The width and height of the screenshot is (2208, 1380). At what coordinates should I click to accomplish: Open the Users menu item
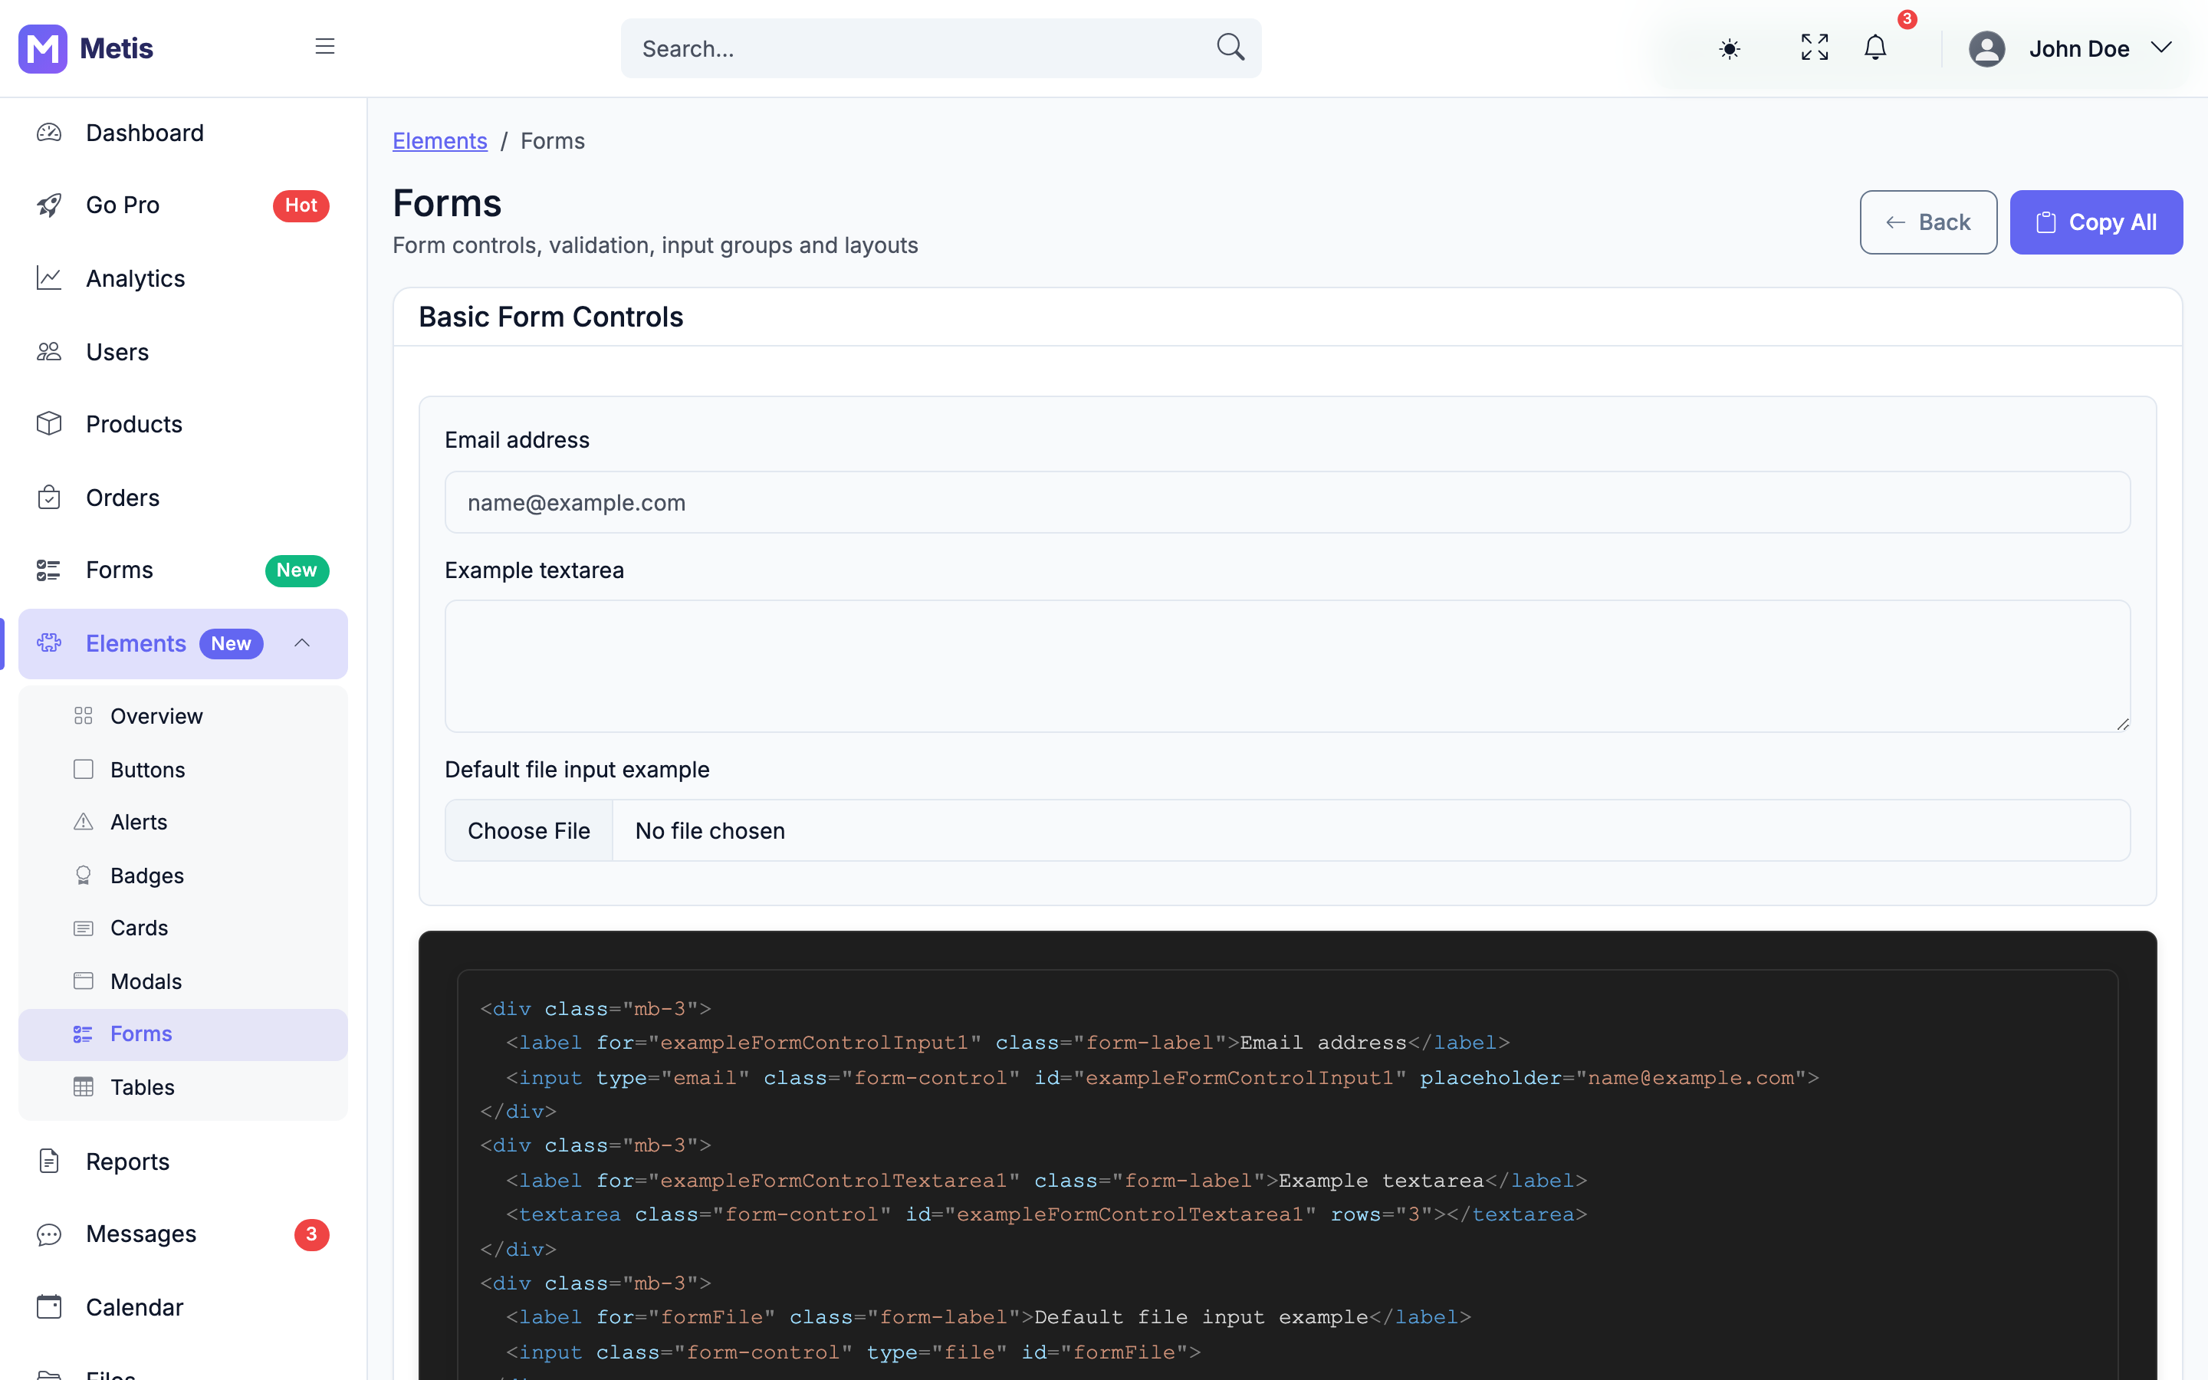coord(182,351)
